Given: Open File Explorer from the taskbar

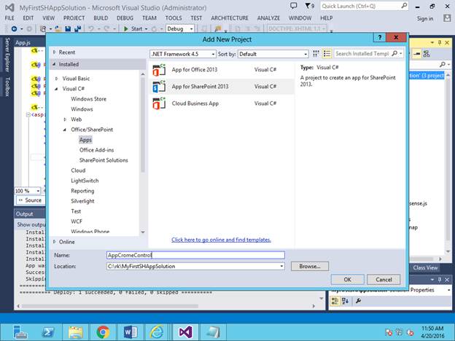Looking at the screenshot, I should [x=76, y=332].
